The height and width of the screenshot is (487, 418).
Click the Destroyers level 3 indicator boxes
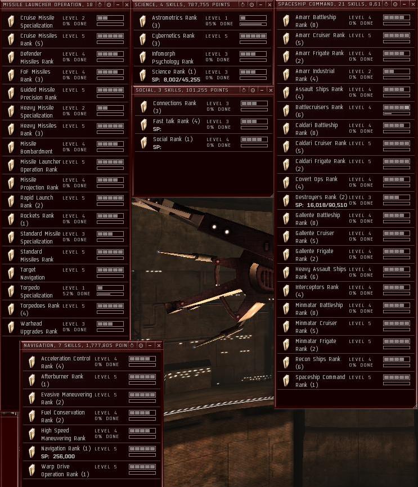397,197
